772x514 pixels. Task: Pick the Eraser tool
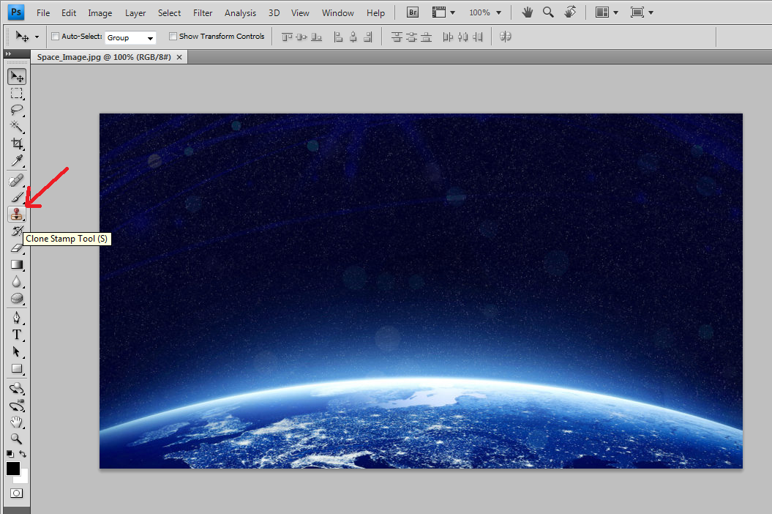tap(17, 247)
